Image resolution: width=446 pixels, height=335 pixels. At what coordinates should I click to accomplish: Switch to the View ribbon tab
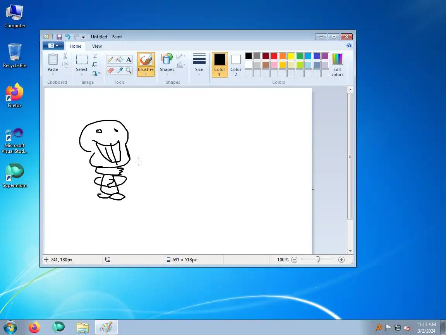click(x=97, y=46)
